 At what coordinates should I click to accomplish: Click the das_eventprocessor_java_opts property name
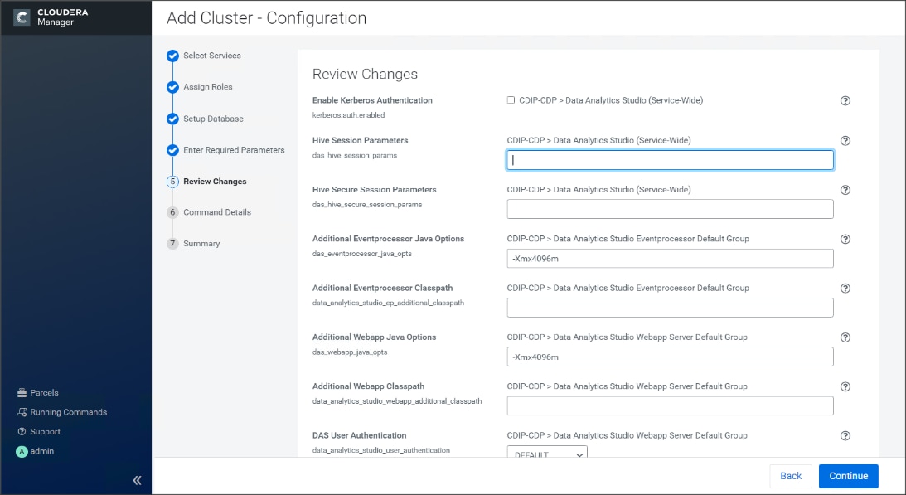pos(361,253)
